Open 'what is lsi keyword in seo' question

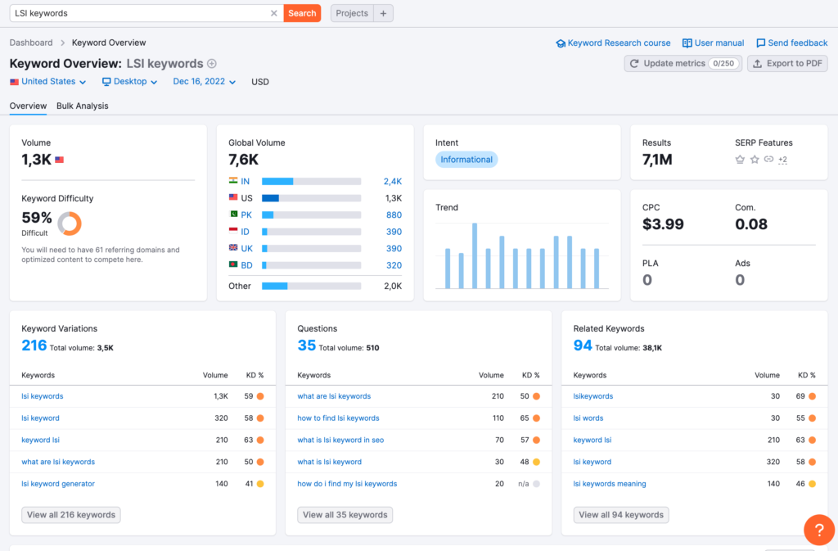(340, 440)
